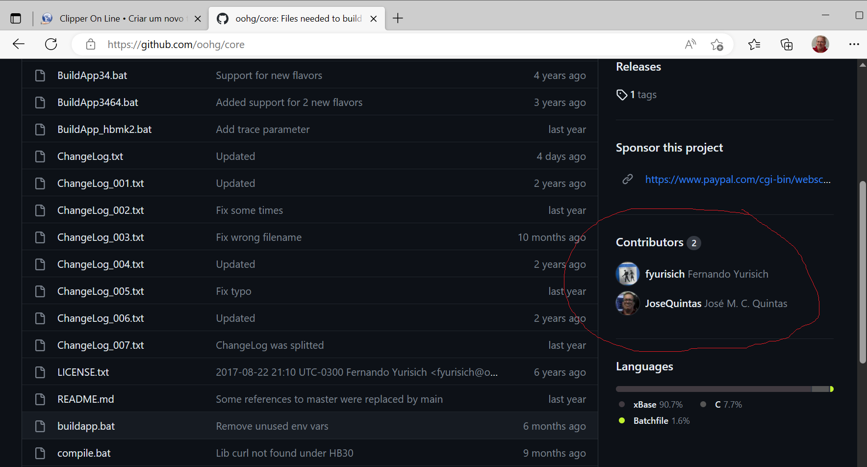867x467 pixels.
Task: Open the 'Lib curl not found under HB30' commit
Action: click(x=285, y=453)
